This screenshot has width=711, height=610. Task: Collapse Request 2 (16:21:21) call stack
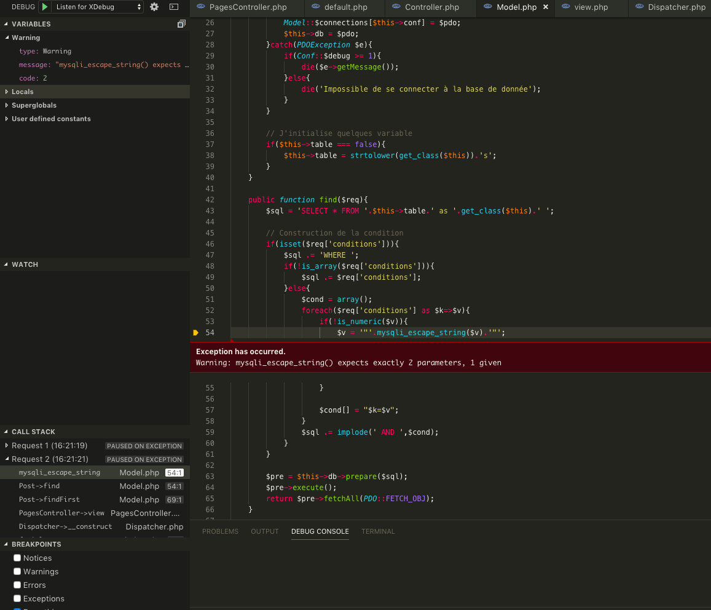pyautogui.click(x=7, y=459)
